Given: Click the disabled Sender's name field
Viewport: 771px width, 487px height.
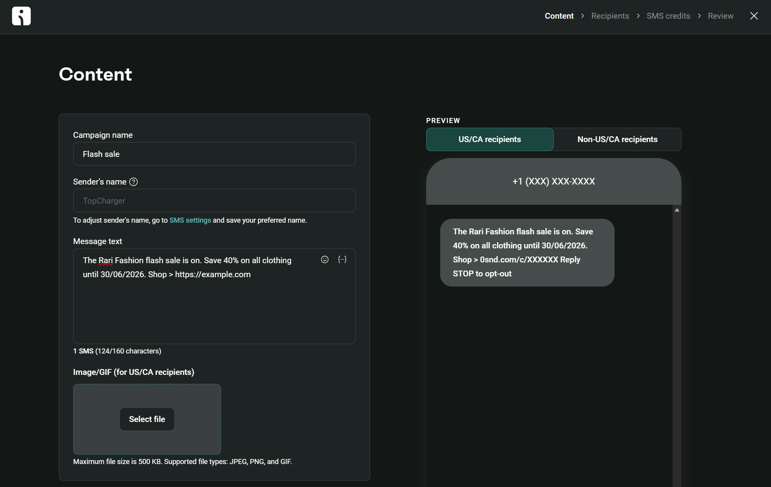Looking at the screenshot, I should [x=214, y=201].
